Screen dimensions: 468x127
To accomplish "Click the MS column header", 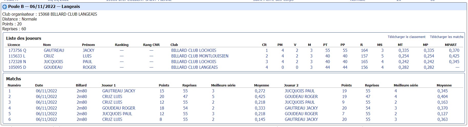I will click(380, 45).
